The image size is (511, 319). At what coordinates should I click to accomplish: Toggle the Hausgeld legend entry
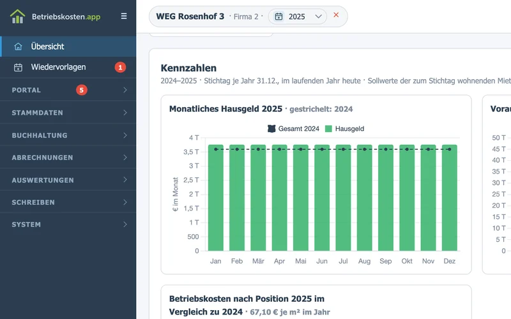[344, 129]
